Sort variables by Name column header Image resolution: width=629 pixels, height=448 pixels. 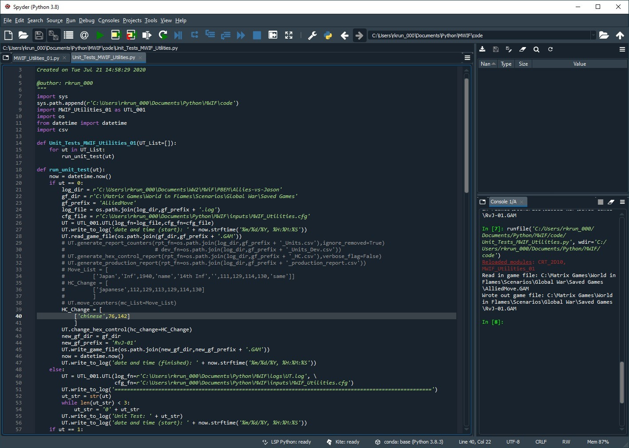(x=488, y=64)
